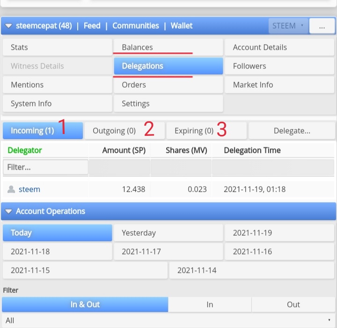The width and height of the screenshot is (337, 328).
Task: Switch to the Balances tab
Action: (168, 47)
